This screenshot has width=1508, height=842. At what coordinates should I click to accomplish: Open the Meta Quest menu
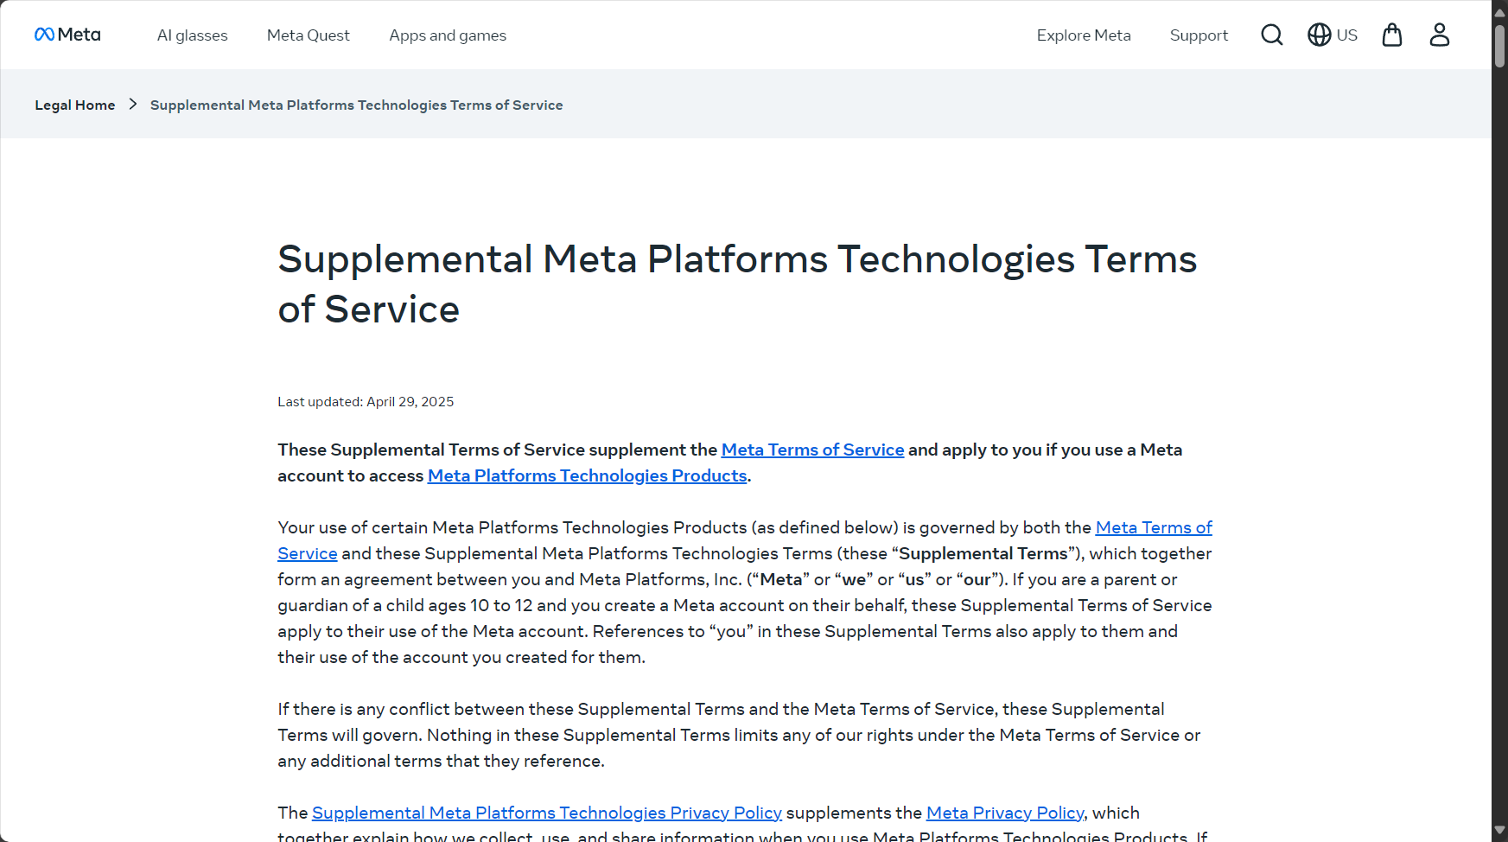coord(309,35)
